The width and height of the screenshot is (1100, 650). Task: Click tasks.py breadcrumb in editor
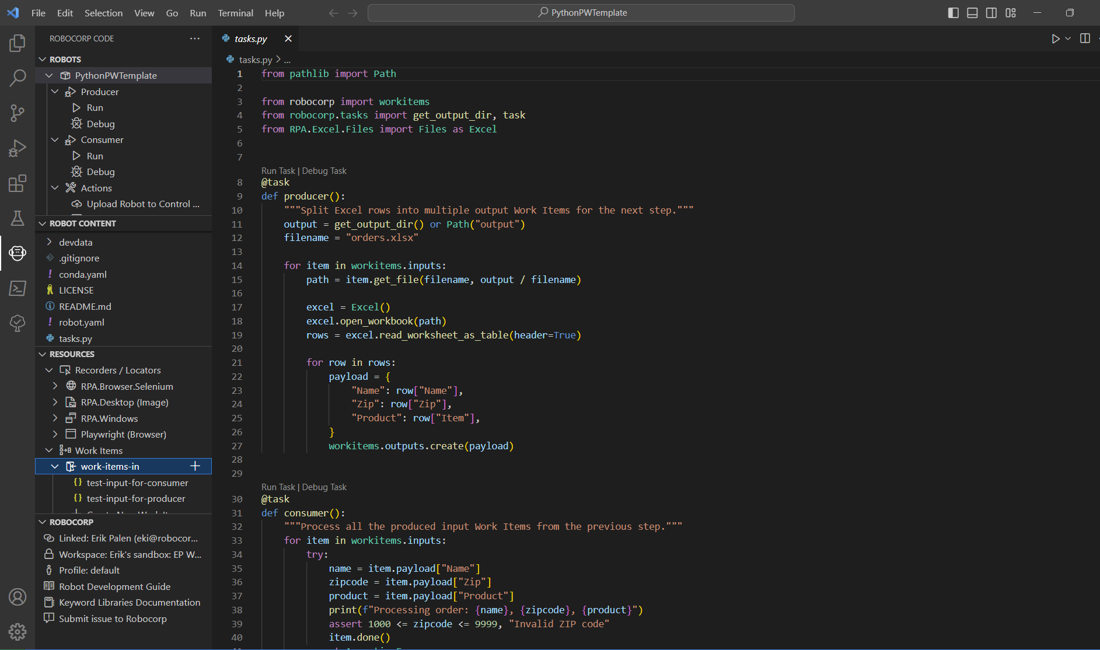(x=256, y=60)
